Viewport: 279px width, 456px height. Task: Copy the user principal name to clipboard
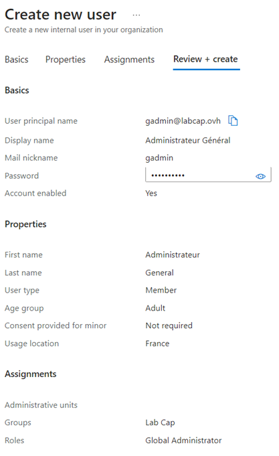click(233, 121)
